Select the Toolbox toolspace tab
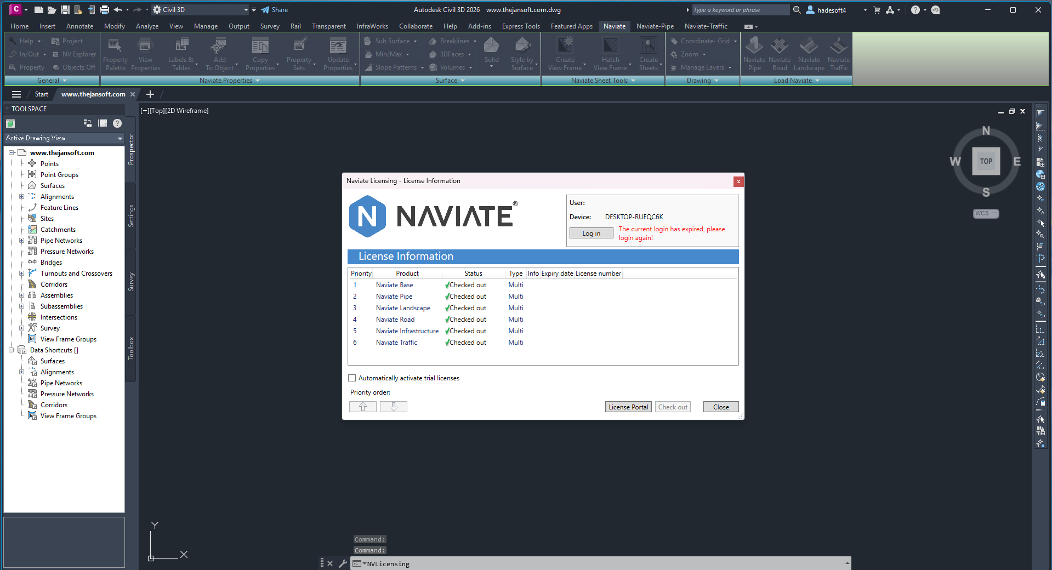The width and height of the screenshot is (1052, 570). [x=131, y=348]
